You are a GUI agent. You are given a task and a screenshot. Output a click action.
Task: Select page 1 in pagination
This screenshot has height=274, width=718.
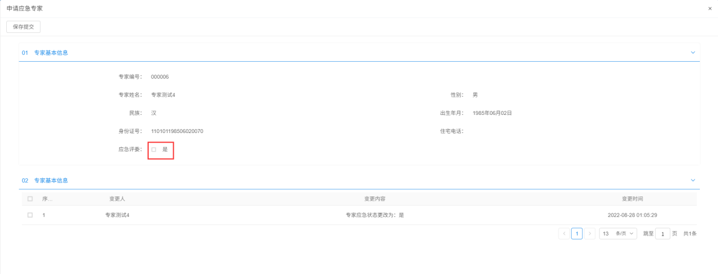click(x=577, y=234)
